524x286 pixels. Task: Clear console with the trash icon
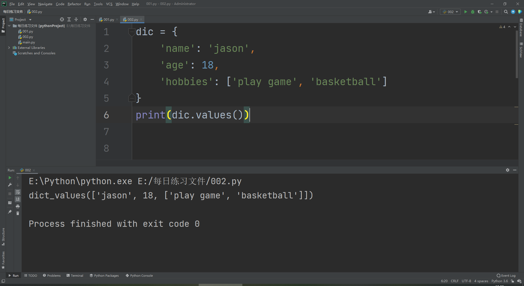(x=18, y=213)
